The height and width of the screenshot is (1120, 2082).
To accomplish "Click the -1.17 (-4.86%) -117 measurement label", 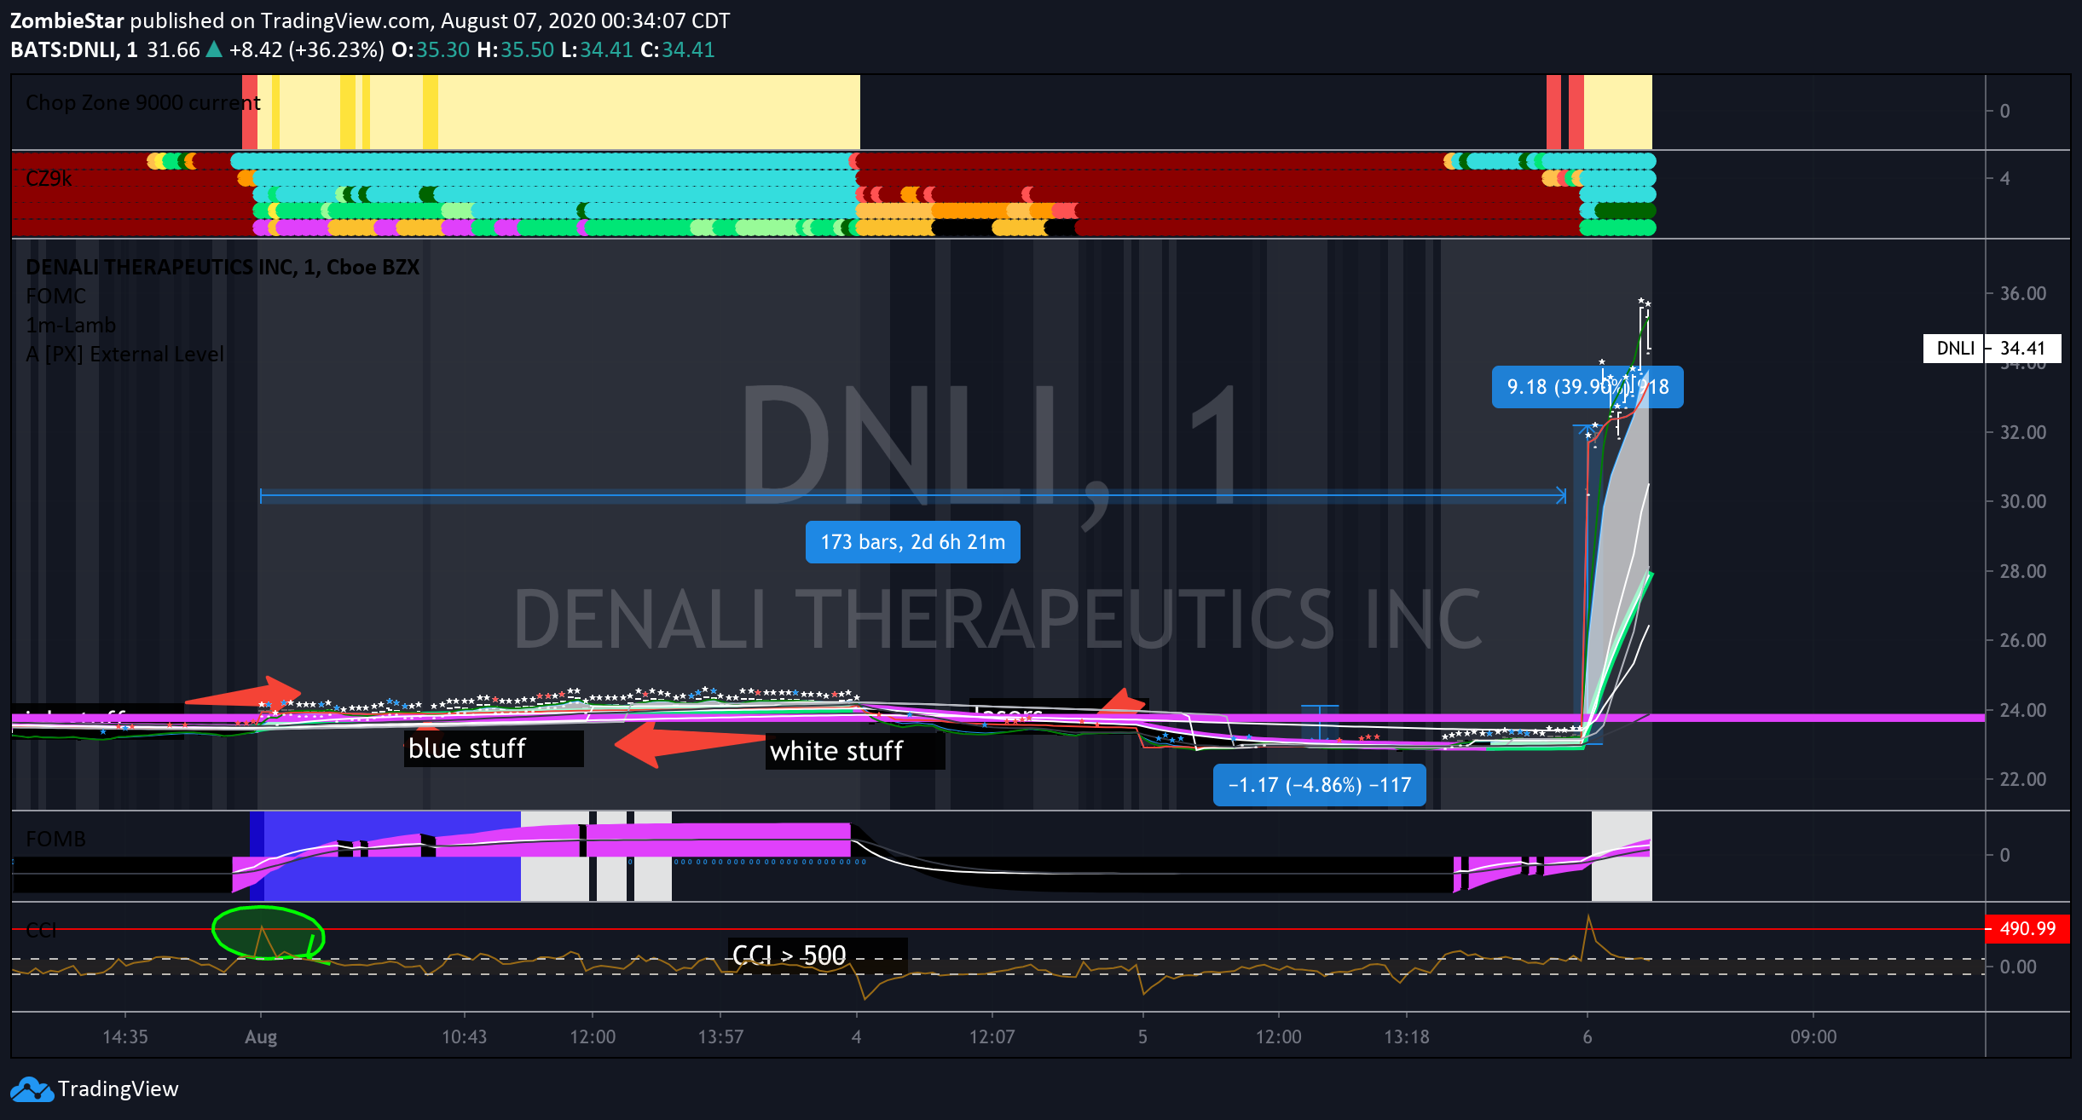I will [x=1320, y=785].
